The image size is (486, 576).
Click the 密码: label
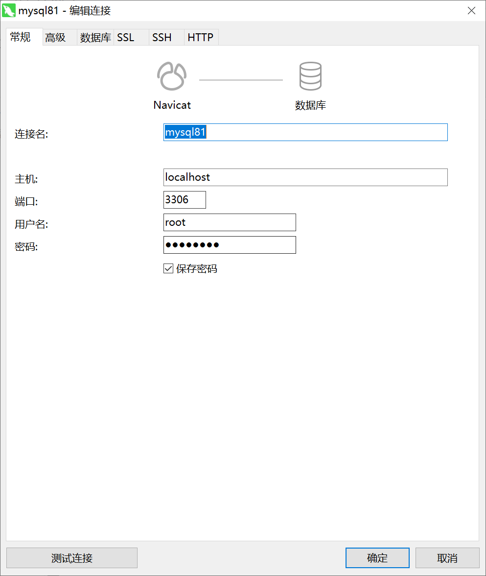[x=26, y=247]
